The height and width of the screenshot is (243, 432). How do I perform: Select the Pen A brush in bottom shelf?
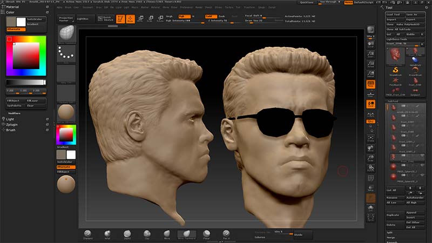[226, 235]
